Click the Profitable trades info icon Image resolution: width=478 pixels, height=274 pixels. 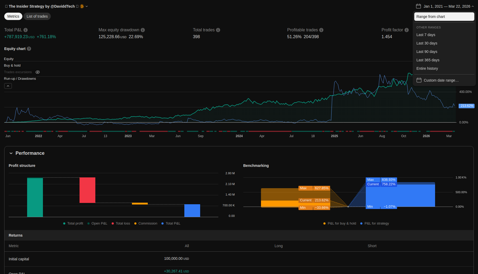[321, 30]
